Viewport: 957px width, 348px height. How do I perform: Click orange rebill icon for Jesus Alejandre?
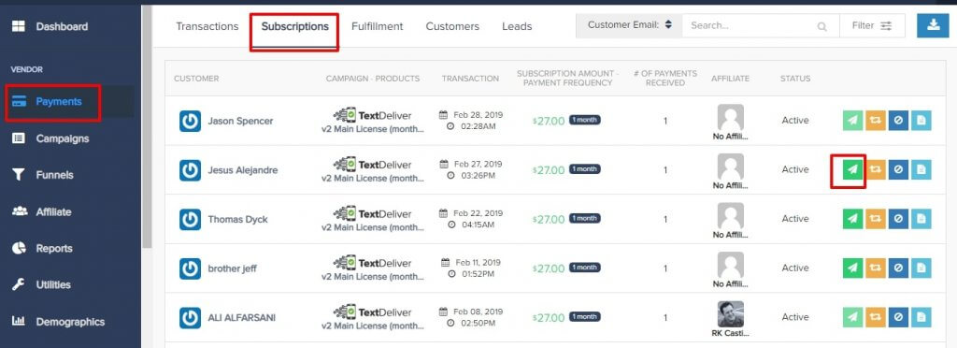tap(876, 169)
